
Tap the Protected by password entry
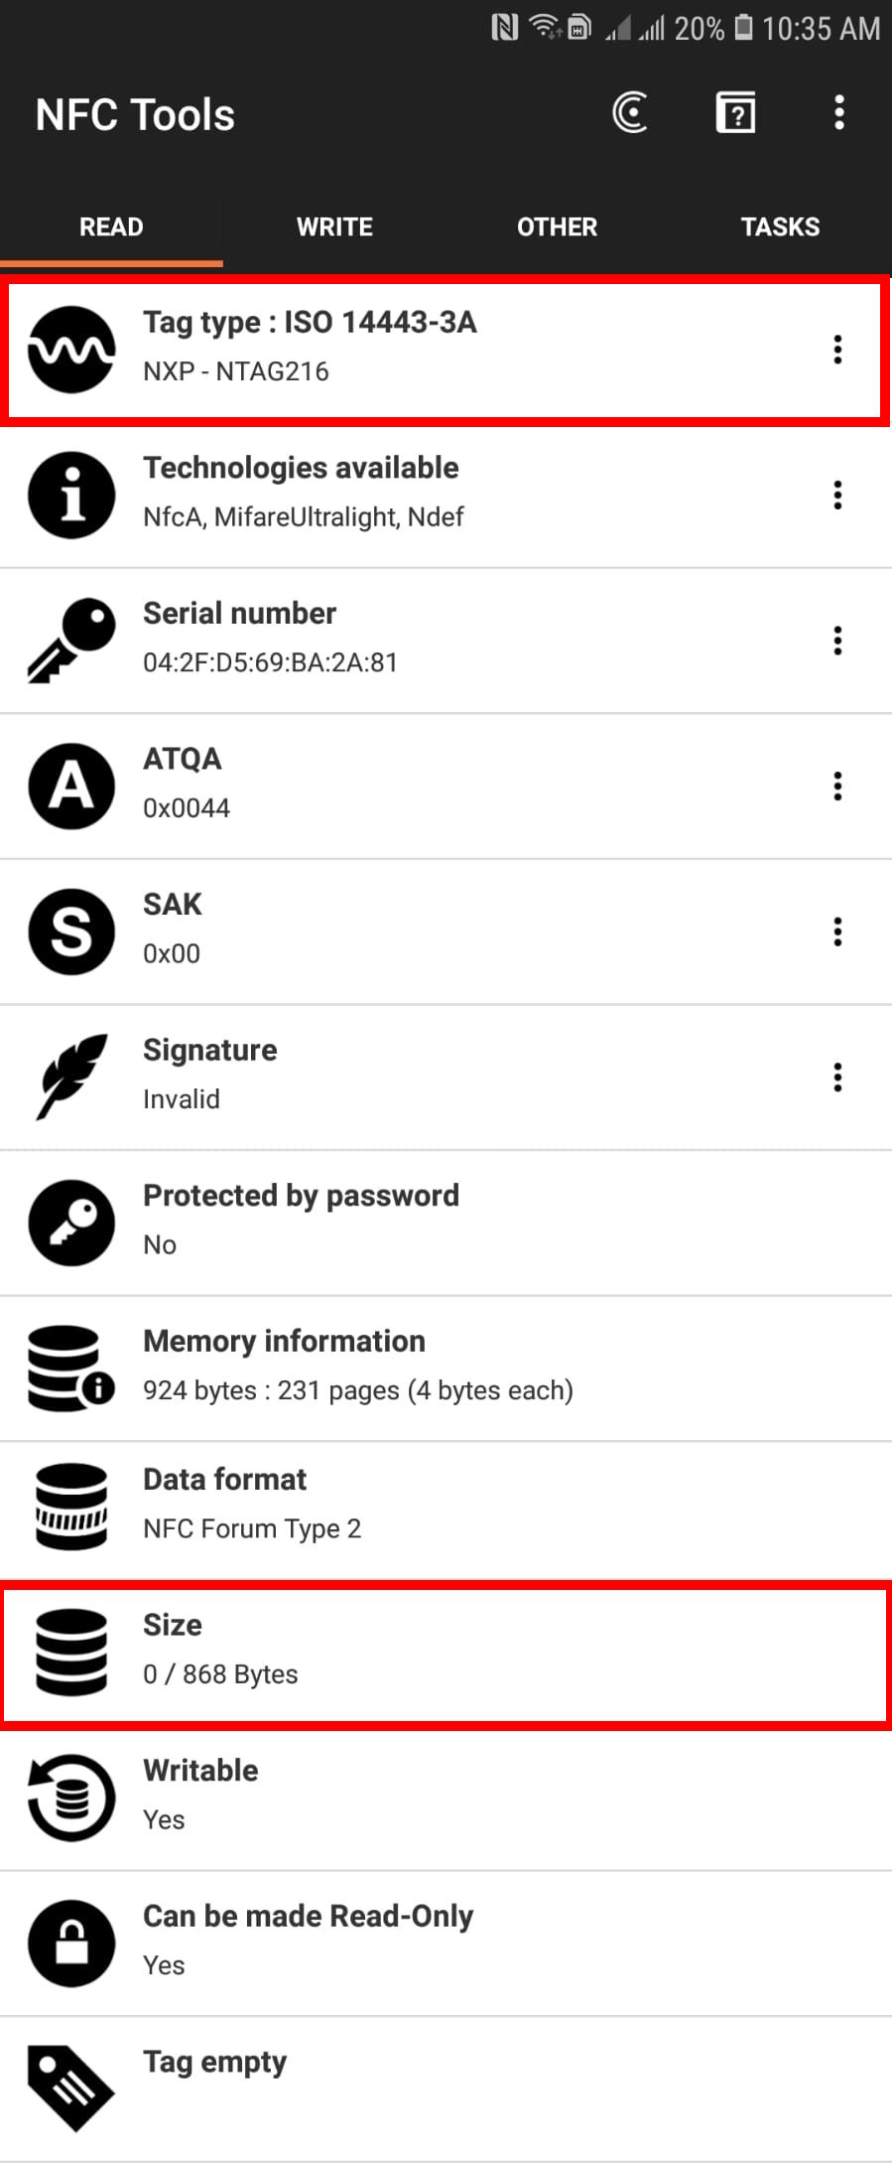click(x=446, y=1222)
